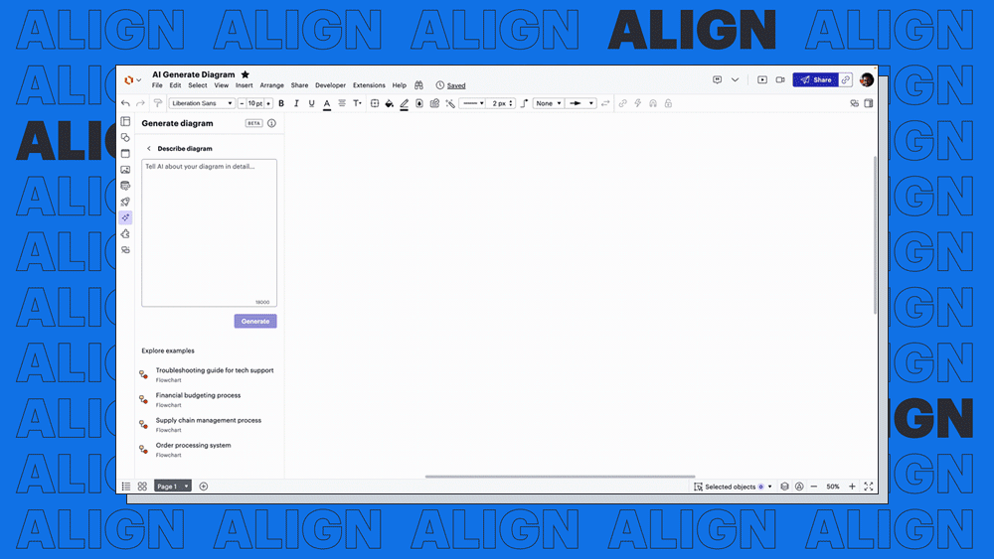The height and width of the screenshot is (559, 994).
Task: Open the Arrange menu
Action: point(271,85)
